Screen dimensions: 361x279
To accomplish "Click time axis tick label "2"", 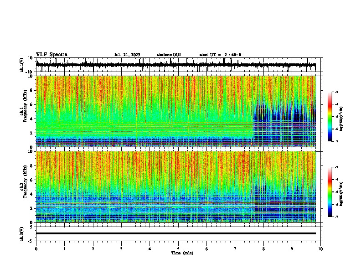I will point(93,249).
